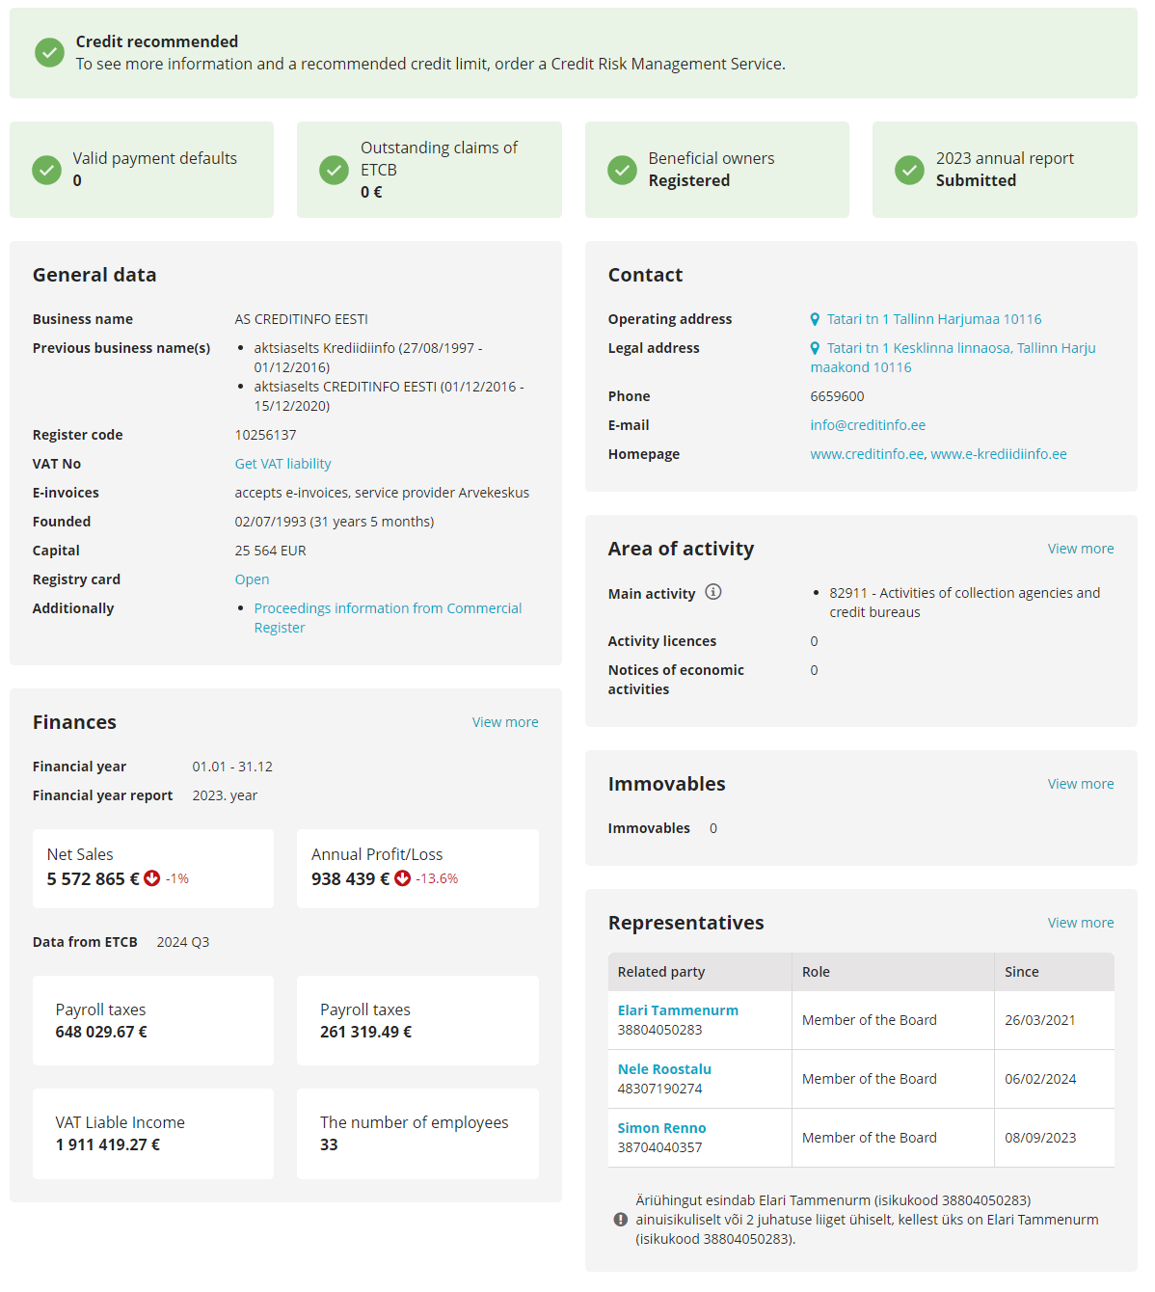Click the info@creditinfo.ee email link
Screen dimensions: 1155x1292
click(x=867, y=424)
